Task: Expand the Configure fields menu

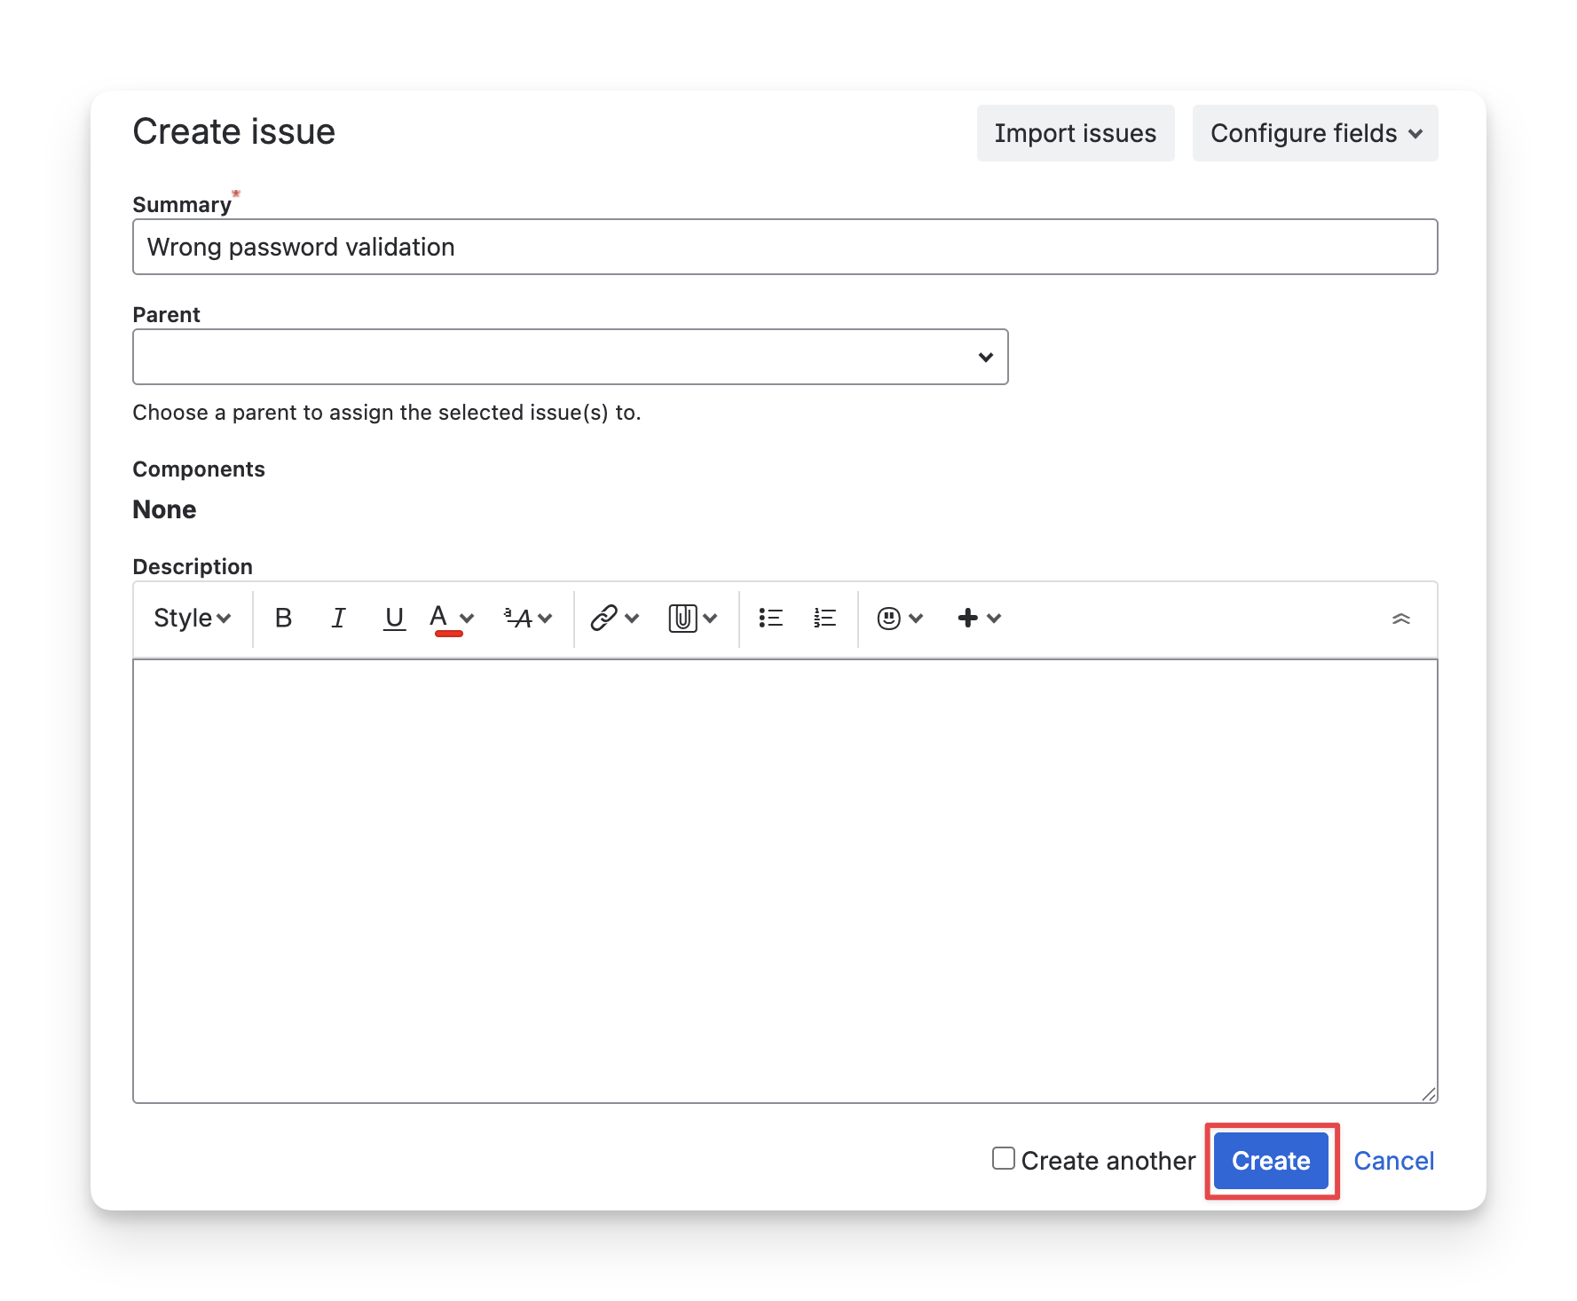Action: click(x=1314, y=133)
